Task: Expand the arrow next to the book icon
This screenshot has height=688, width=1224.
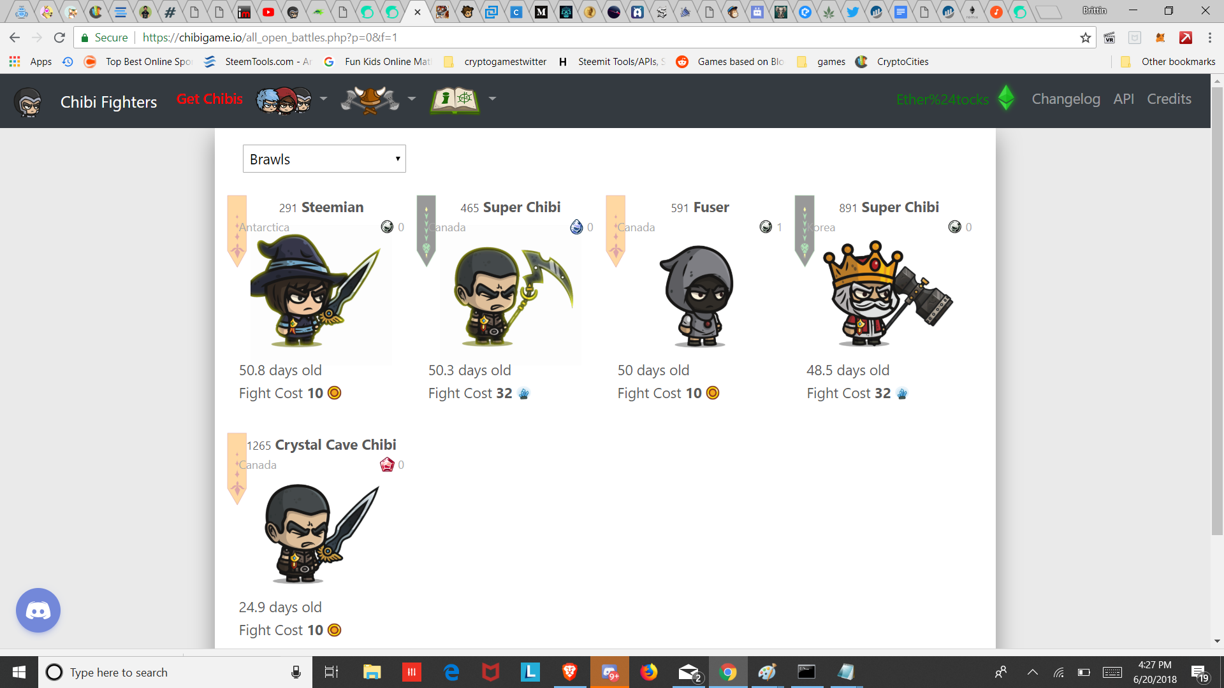Action: pyautogui.click(x=492, y=99)
